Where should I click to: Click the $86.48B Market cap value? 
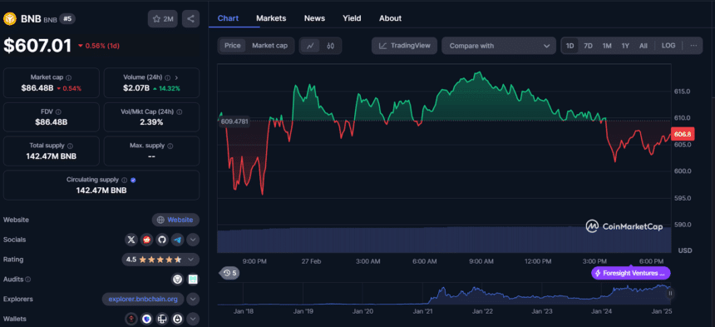pyautogui.click(x=37, y=88)
